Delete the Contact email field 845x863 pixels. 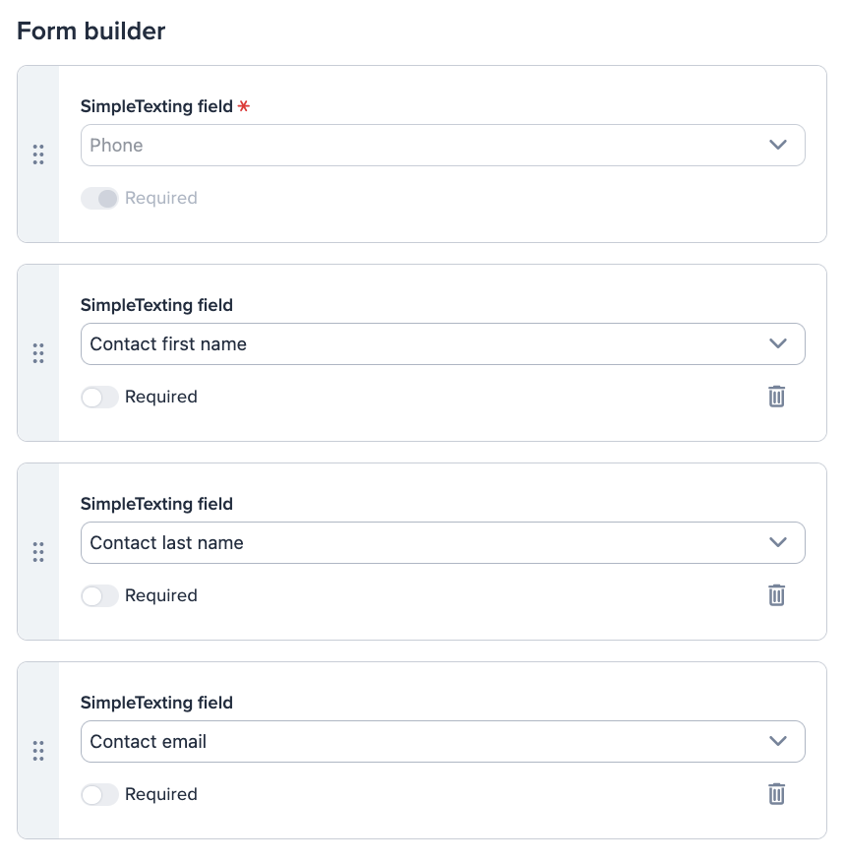pyautogui.click(x=776, y=794)
